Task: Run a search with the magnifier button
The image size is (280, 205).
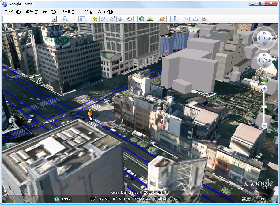Action: 65,19
